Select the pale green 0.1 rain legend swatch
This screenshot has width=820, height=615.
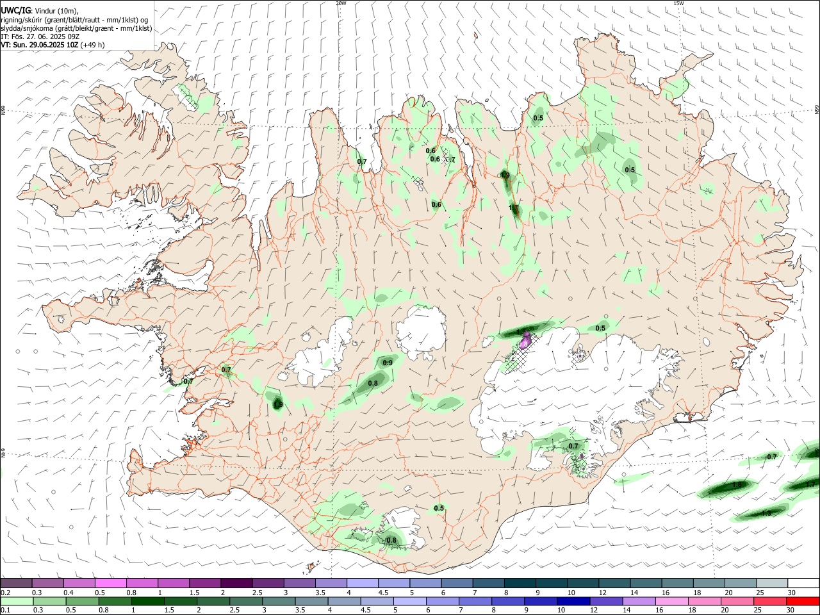(17, 601)
